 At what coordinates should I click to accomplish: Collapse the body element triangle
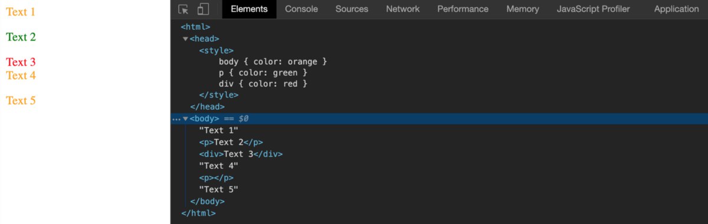(185, 119)
